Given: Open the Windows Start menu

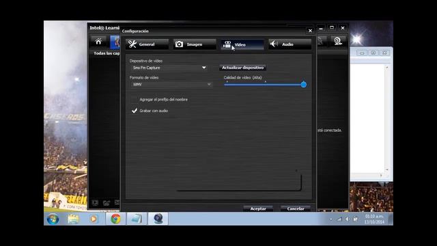Looking at the screenshot, I should click(x=53, y=219).
